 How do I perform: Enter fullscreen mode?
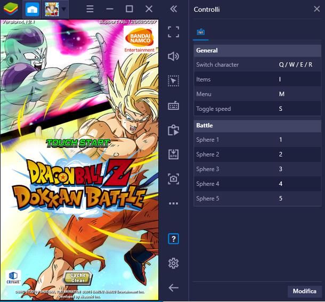pos(174,32)
